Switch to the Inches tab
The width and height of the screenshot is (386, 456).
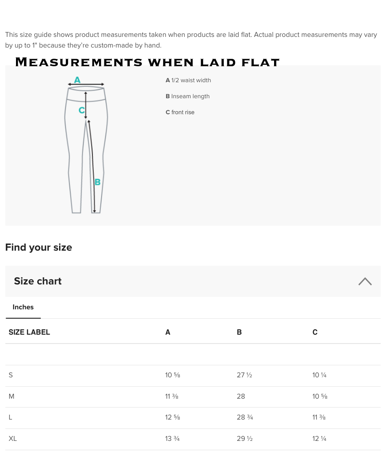pos(23,307)
